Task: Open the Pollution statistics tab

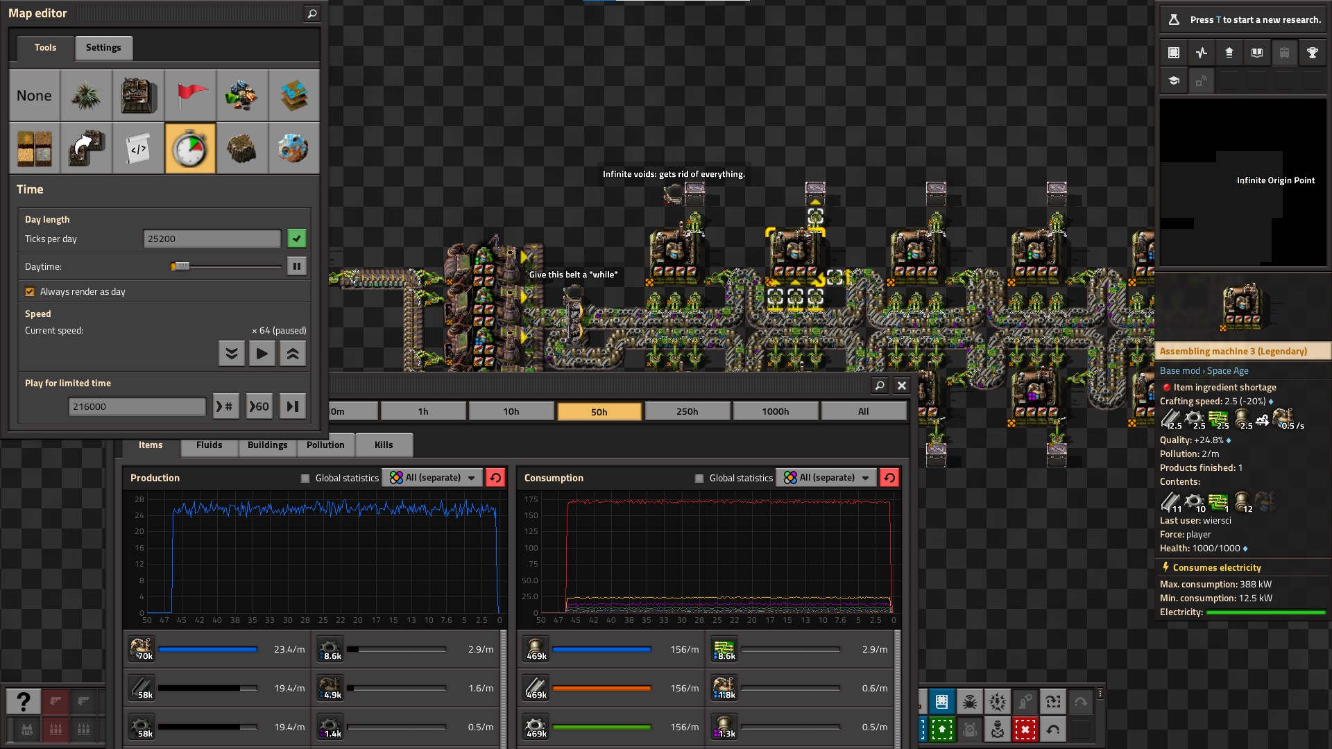Action: click(325, 445)
